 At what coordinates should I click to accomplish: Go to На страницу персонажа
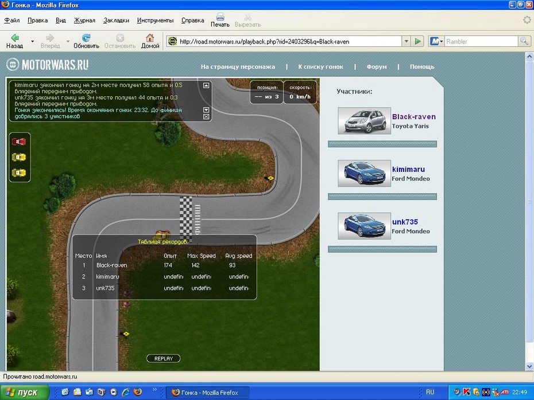click(238, 66)
